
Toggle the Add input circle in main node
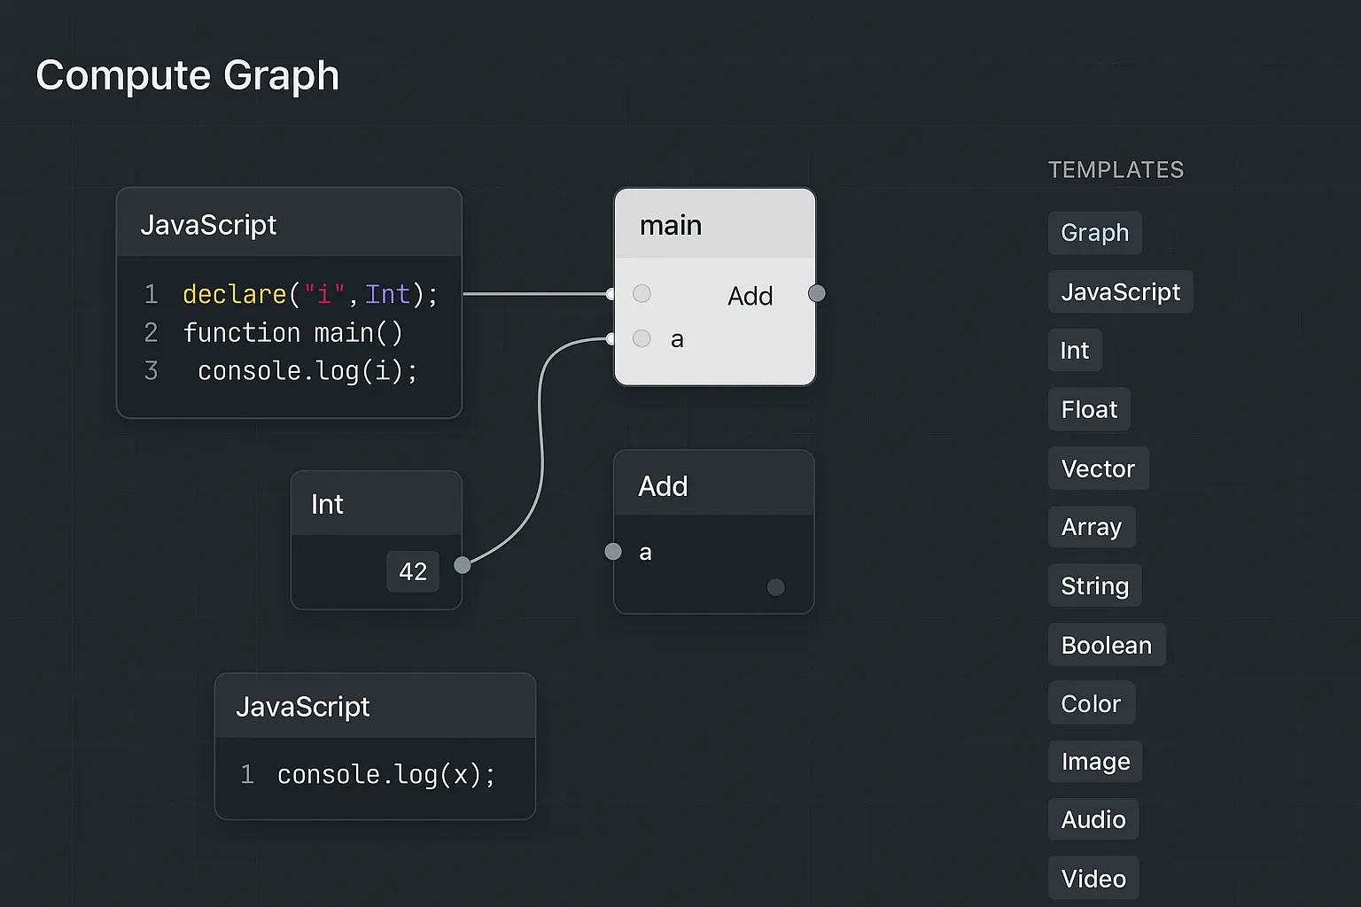click(642, 293)
